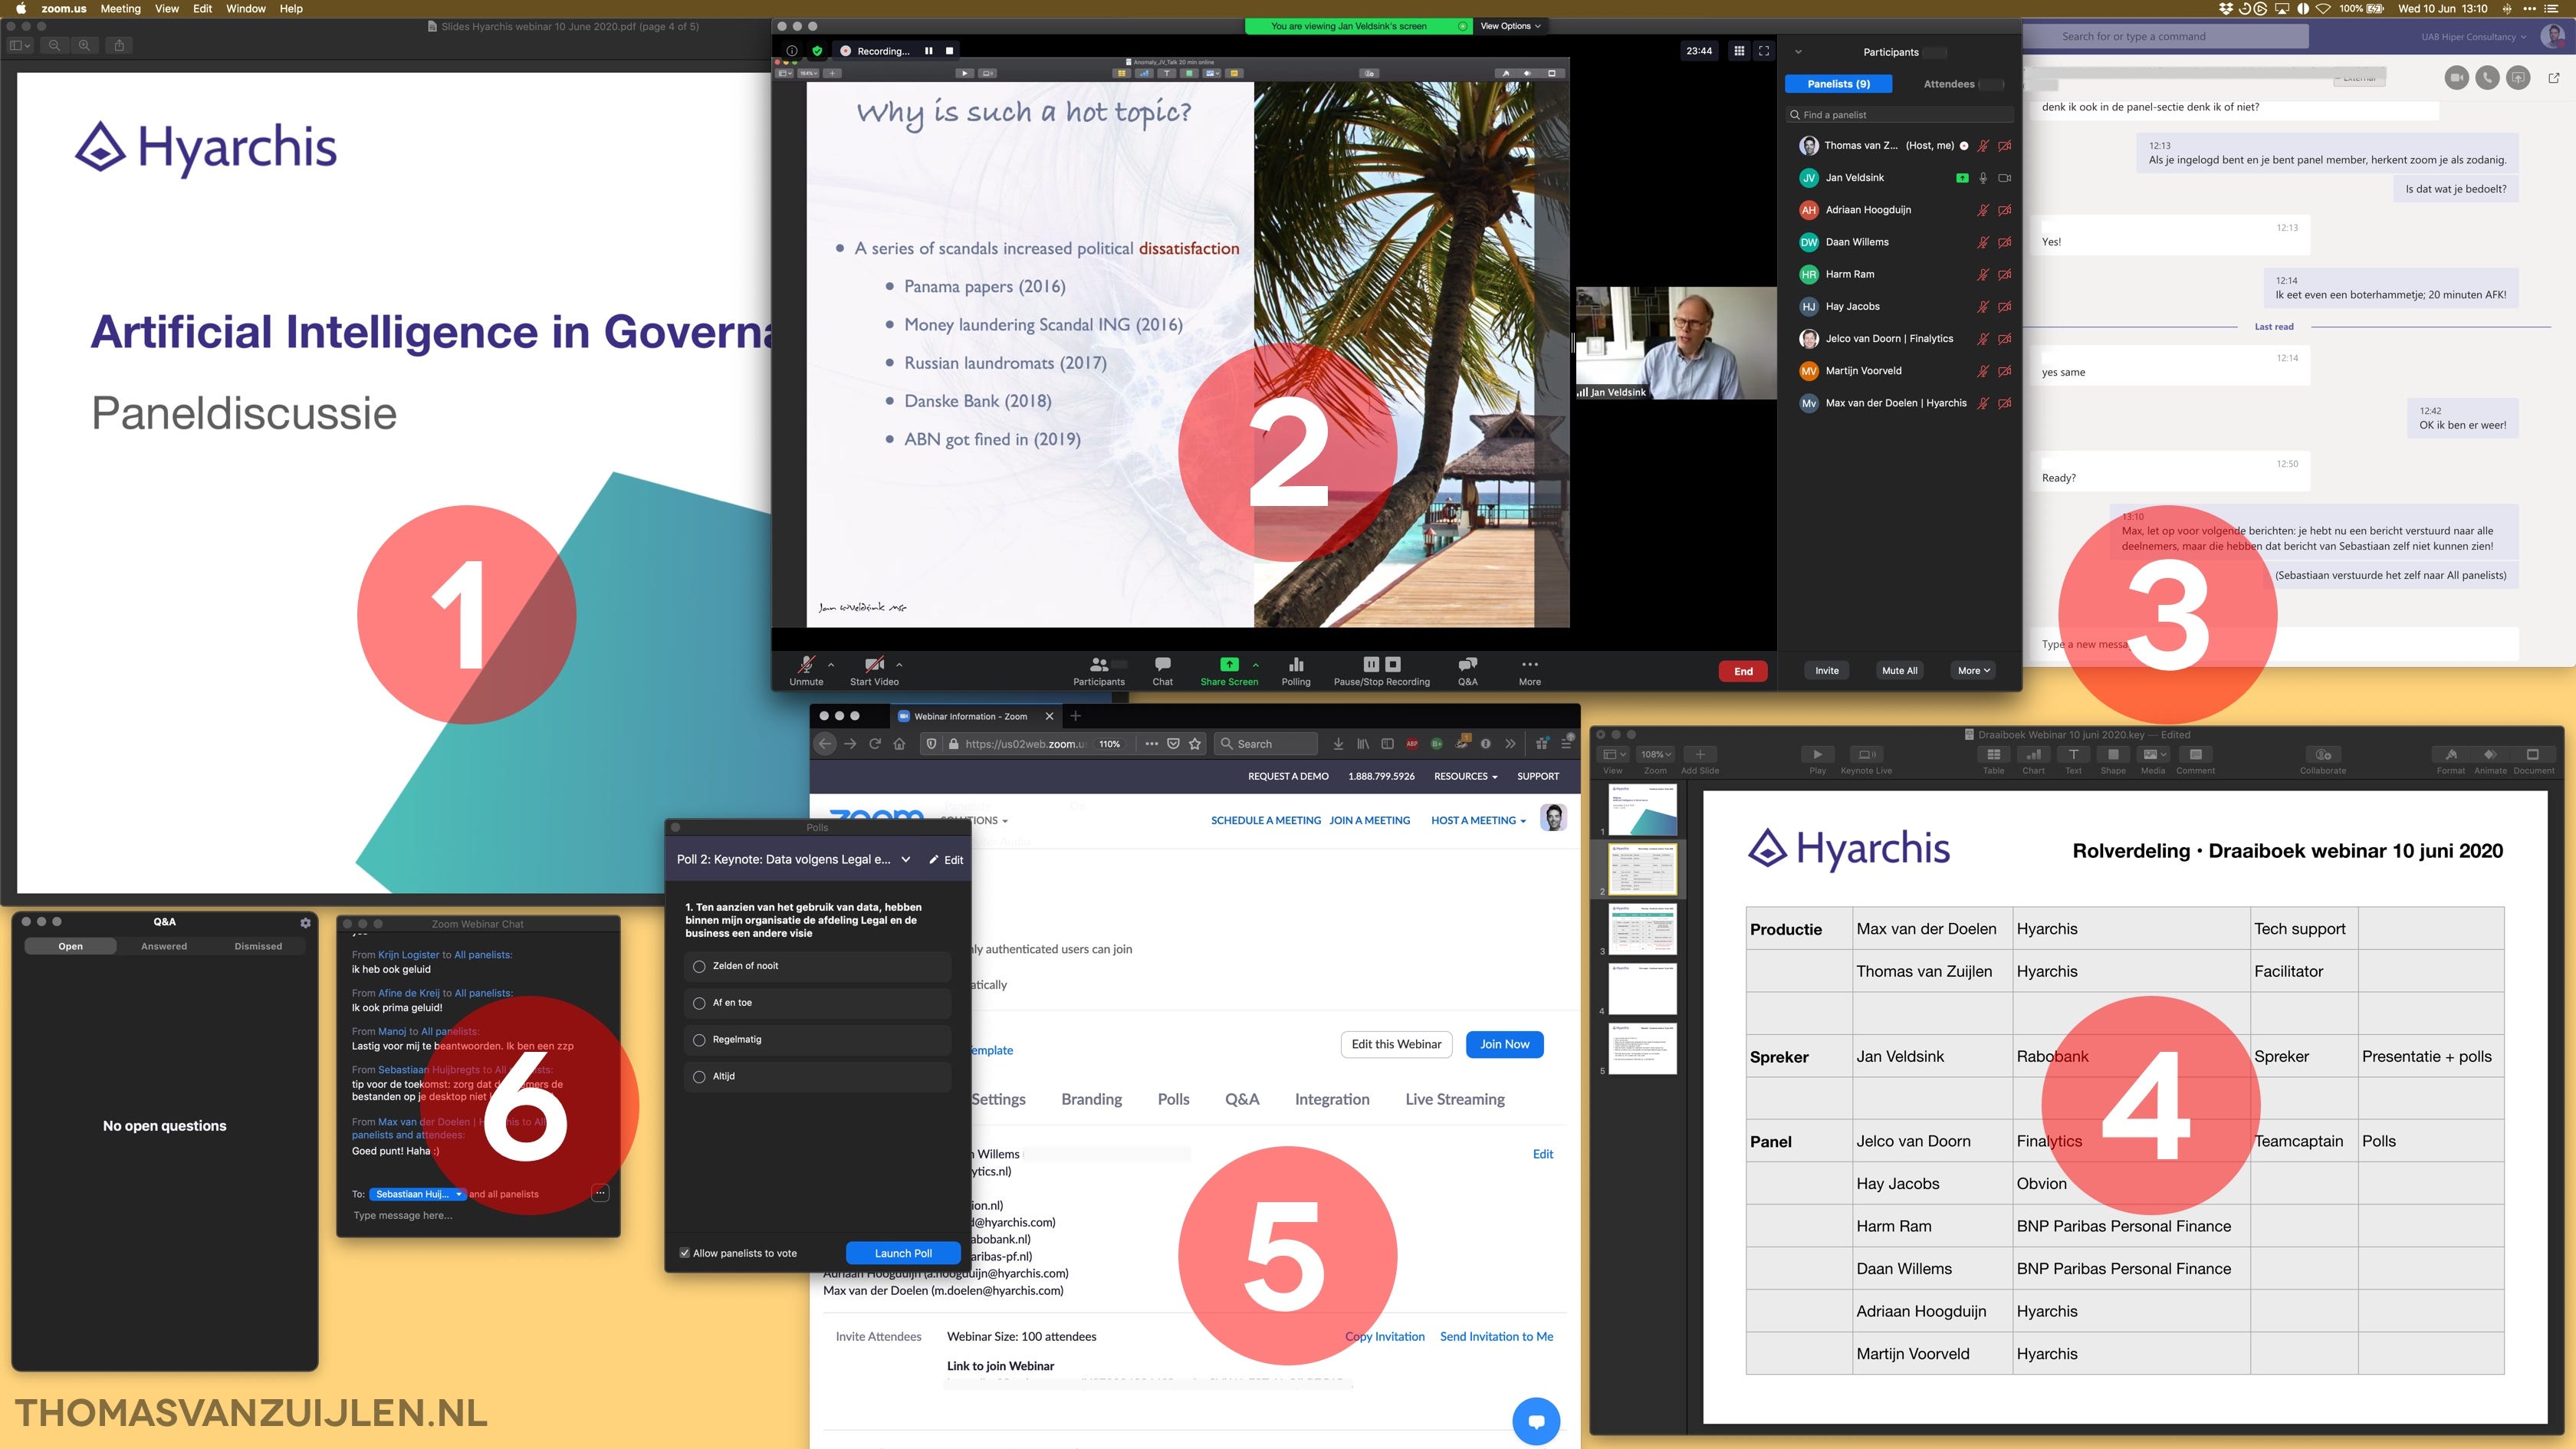This screenshot has height=1449, width=2576.
Task: Expand RESOURCES menu on Zoom website
Action: [x=1465, y=776]
